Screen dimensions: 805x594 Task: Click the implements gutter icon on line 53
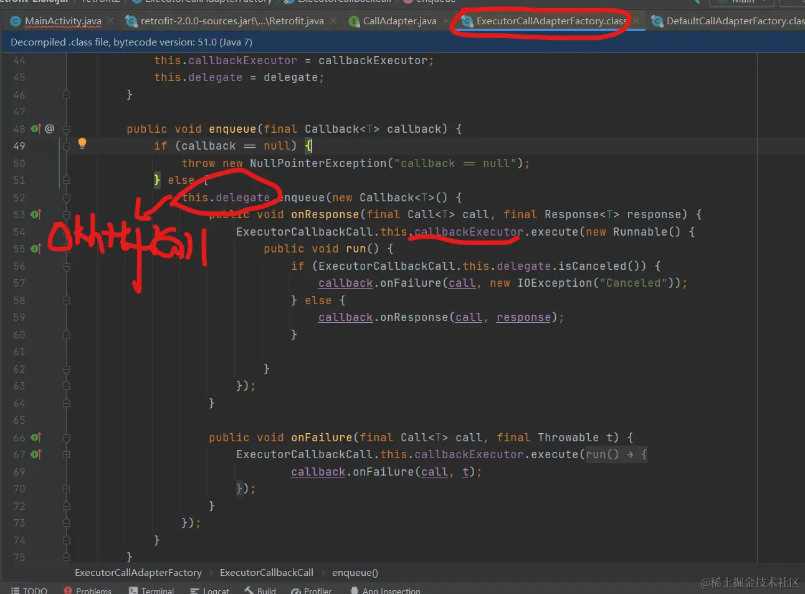[x=36, y=214]
